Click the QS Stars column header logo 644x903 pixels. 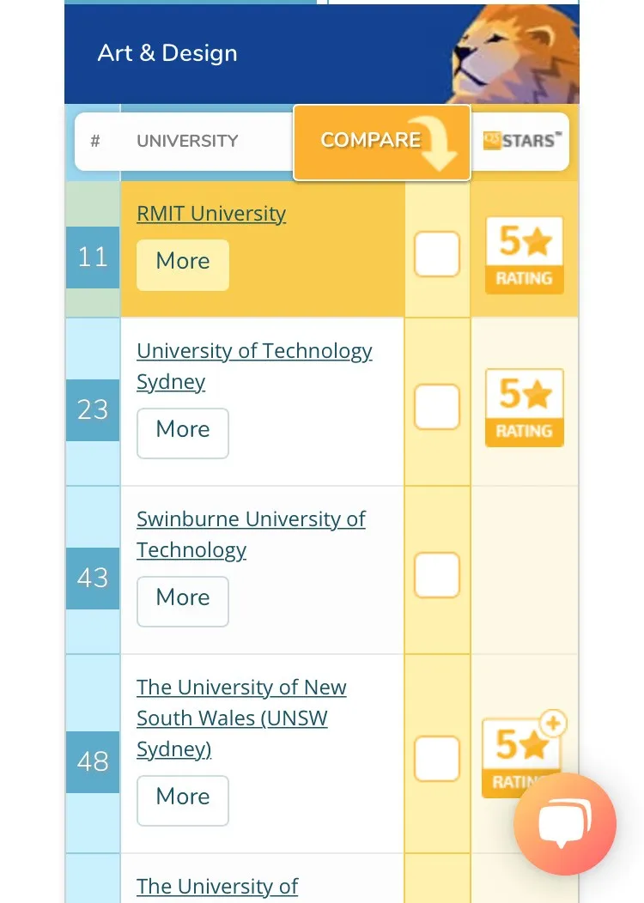point(520,141)
